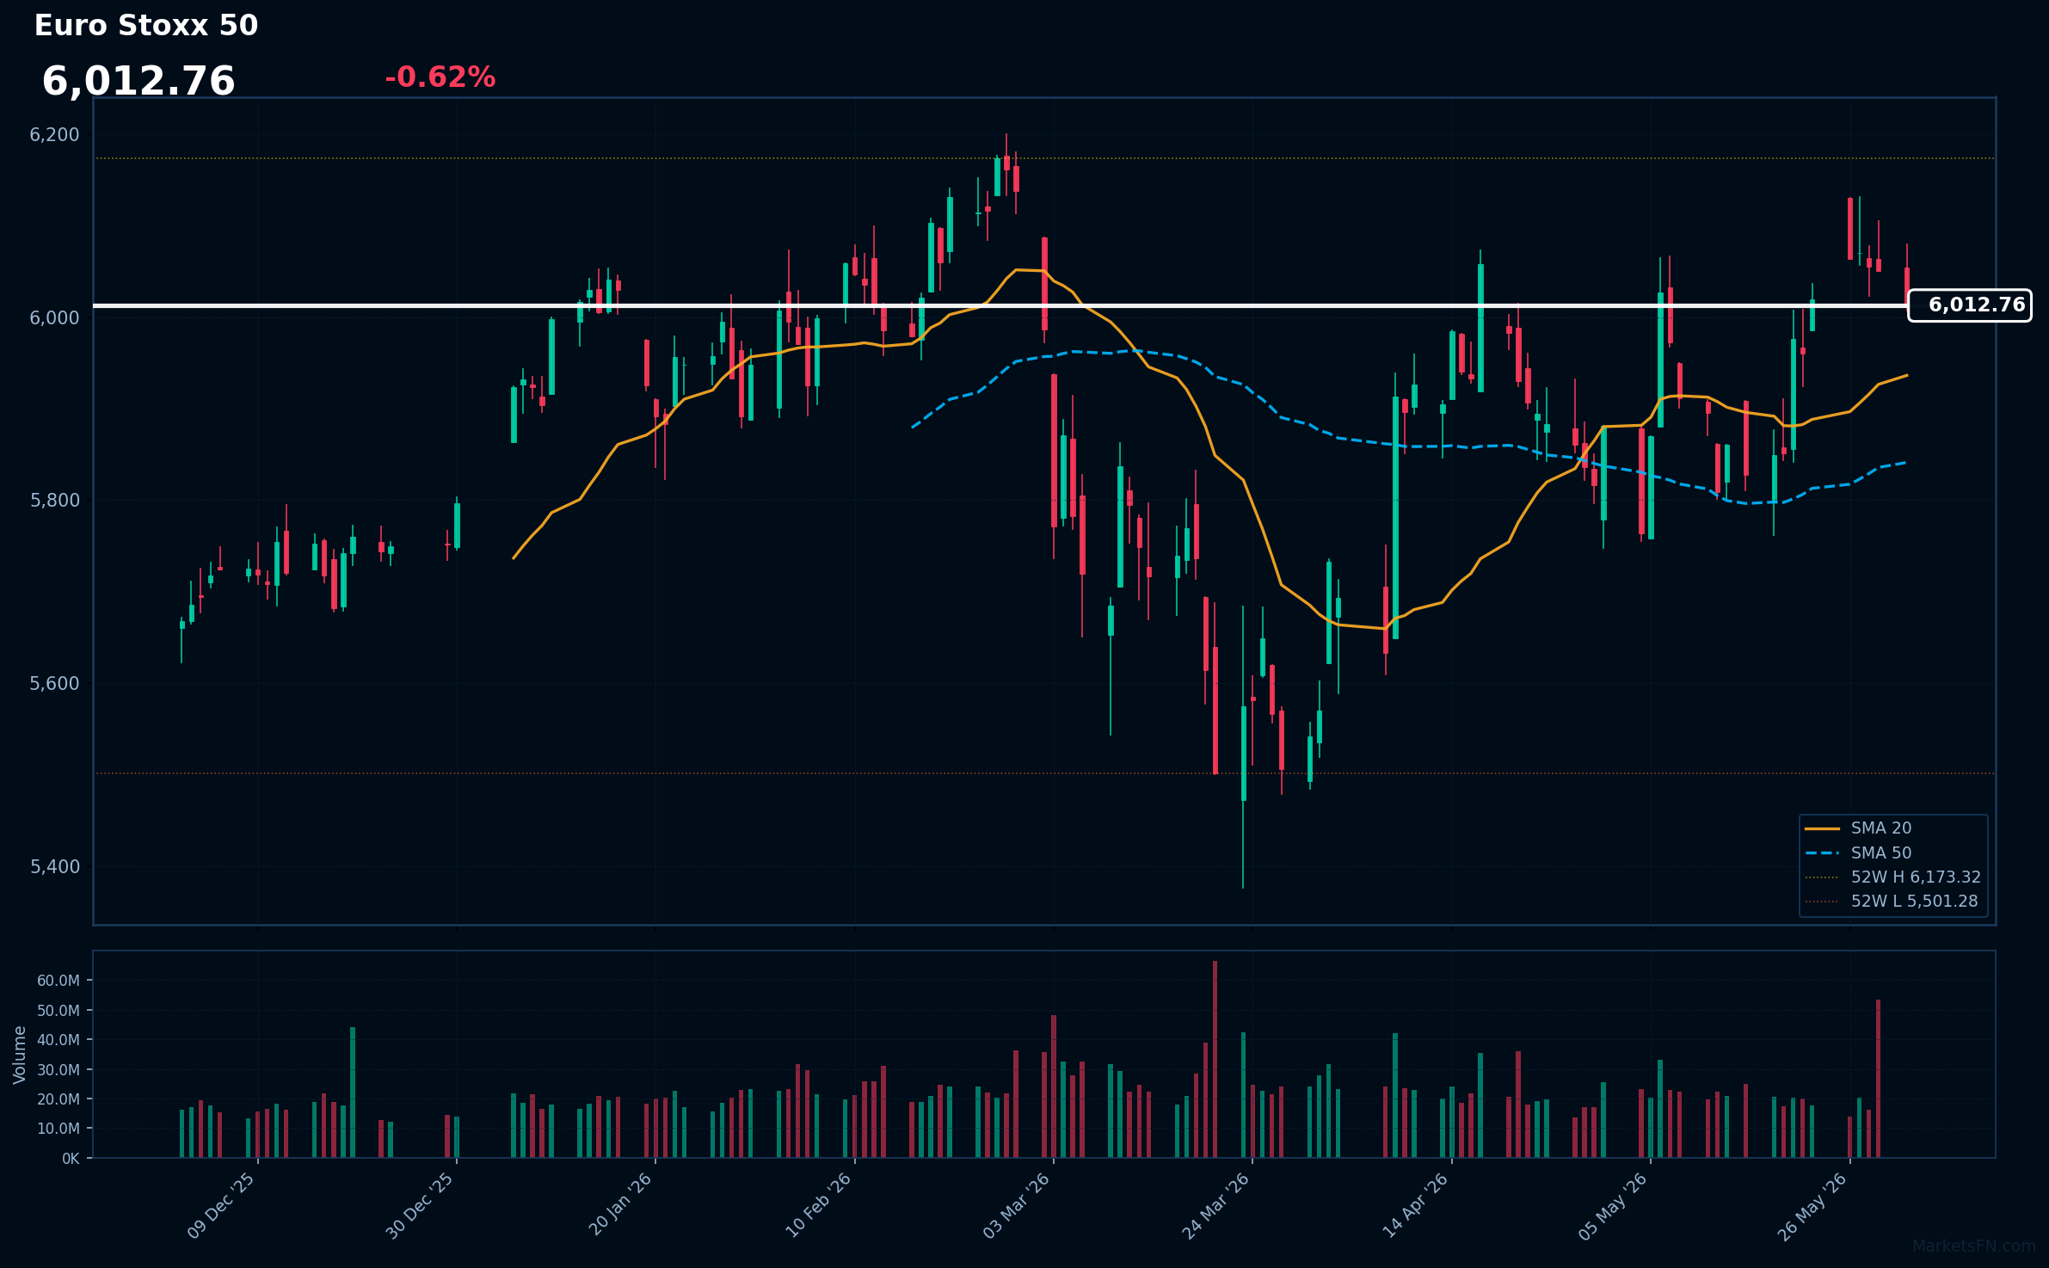Click the large 6,012.76 price under the title
Image resolution: width=2049 pixels, height=1268 pixels.
138,82
